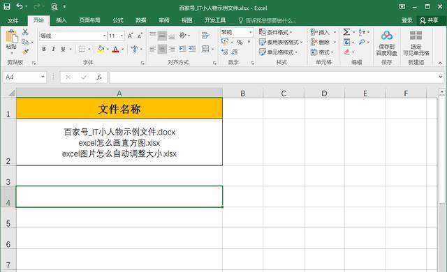This screenshot has width=447, height=272.
Task: Click the Format Painter brush icon
Action: (x=25, y=52)
